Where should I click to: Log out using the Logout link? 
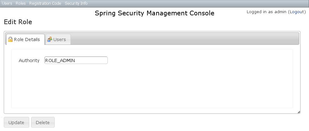point(296,12)
